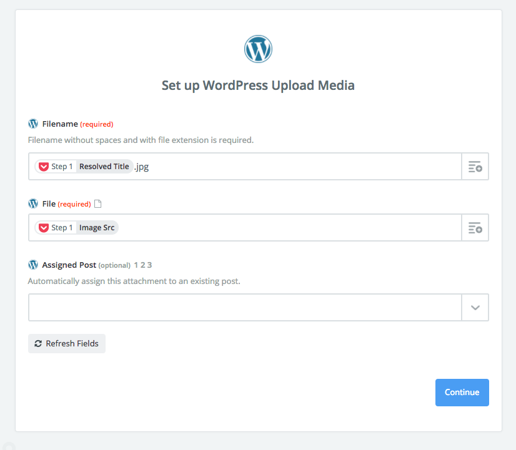Click the Pocket icon in Image Src pill
The image size is (516, 450).
click(x=44, y=228)
